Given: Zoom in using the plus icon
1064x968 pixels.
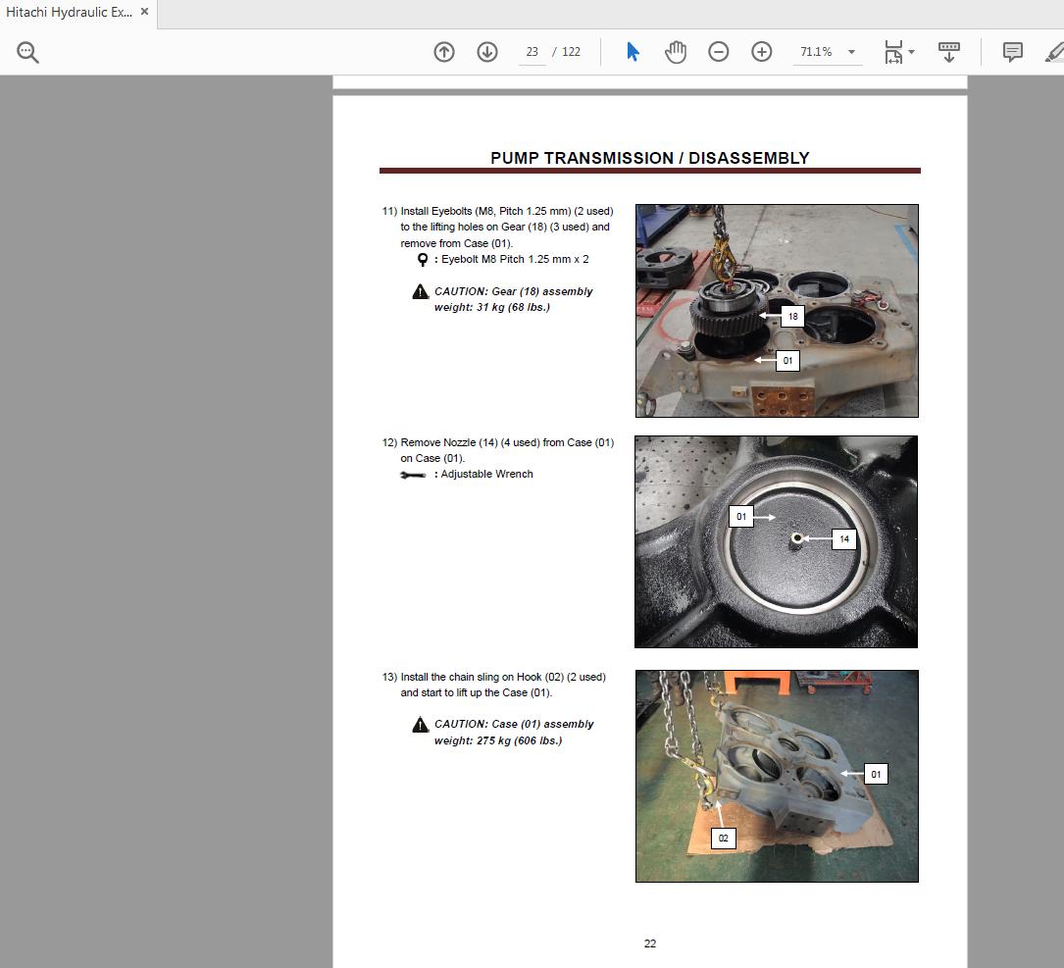Looking at the screenshot, I should (762, 51).
